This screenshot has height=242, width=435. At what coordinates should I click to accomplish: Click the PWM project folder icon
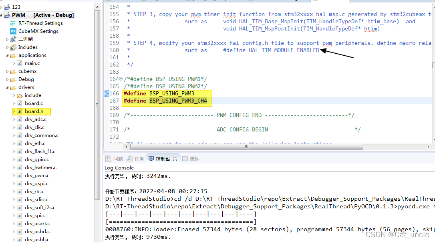(x=7, y=15)
